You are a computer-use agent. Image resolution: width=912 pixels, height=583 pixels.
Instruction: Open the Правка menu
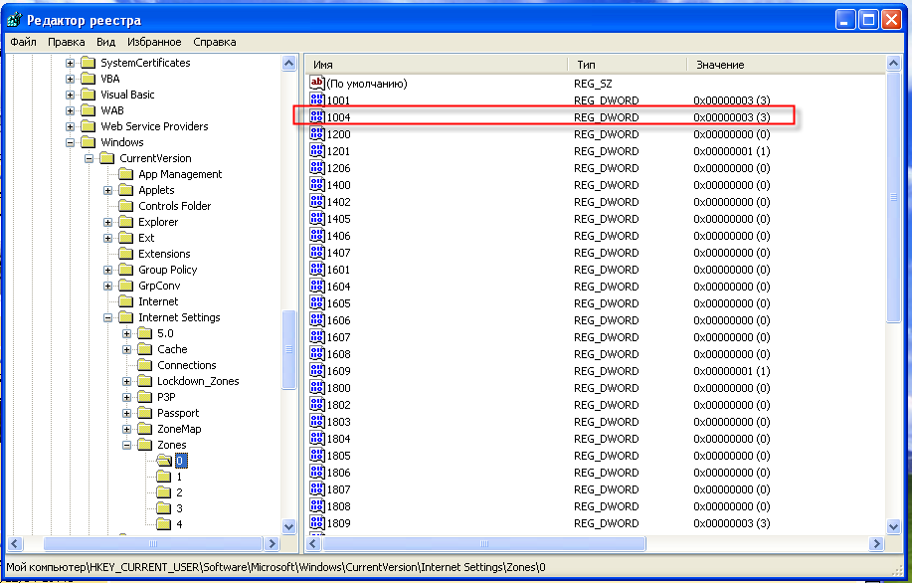coord(67,42)
